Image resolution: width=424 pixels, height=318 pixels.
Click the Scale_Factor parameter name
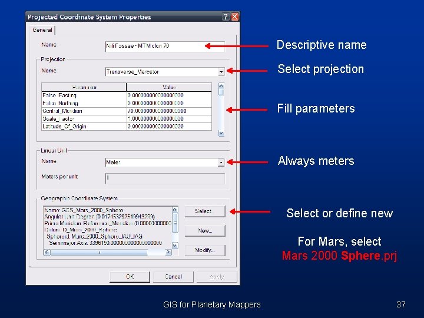click(58, 119)
